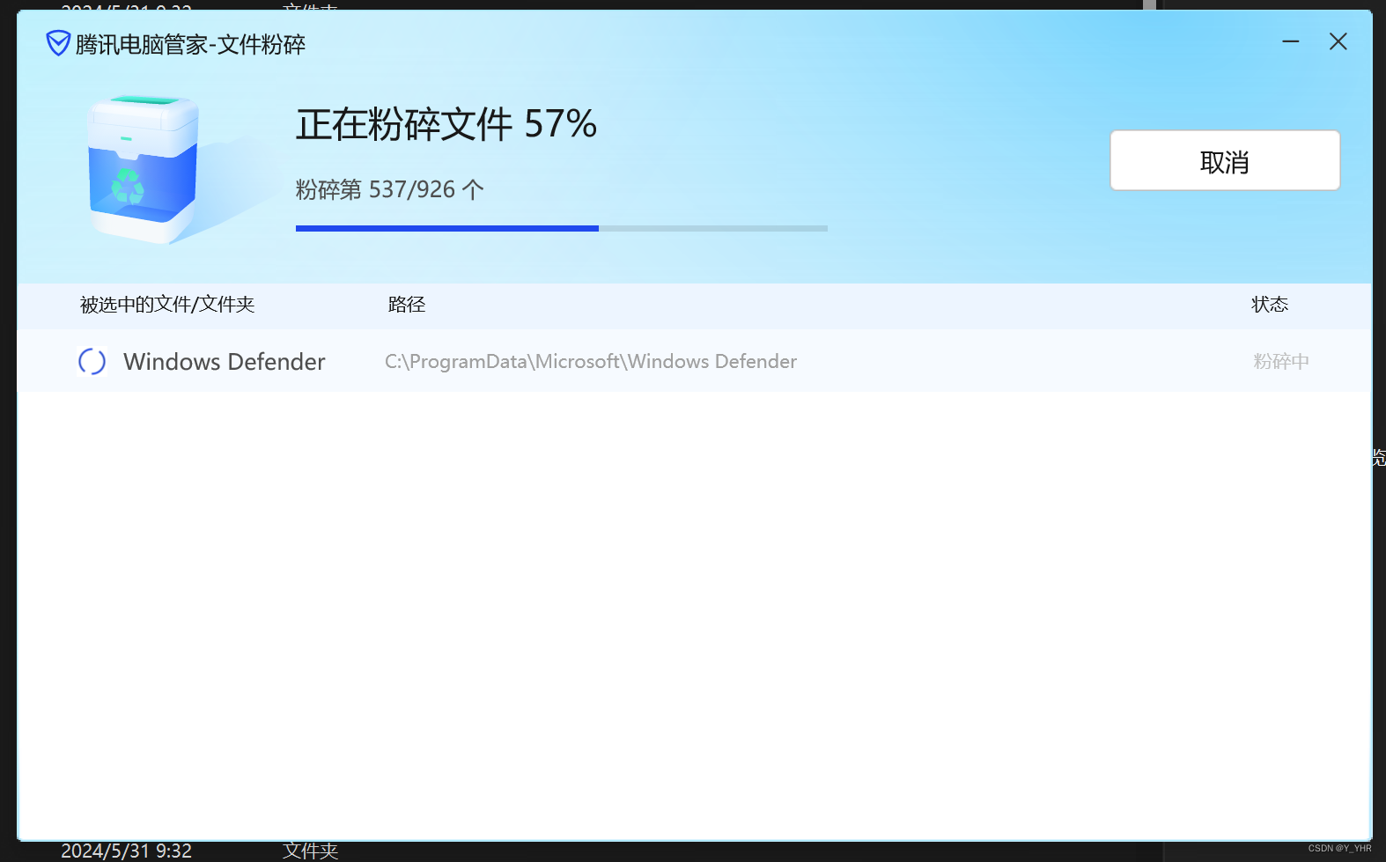Click the 状态 column header
Screen dimensions: 1386x862
click(x=1270, y=305)
